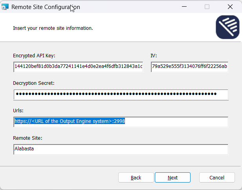Click the 'Remote Site:' label
Image resolution: width=242 pixels, height=190 pixels.
pyautogui.click(x=27, y=138)
